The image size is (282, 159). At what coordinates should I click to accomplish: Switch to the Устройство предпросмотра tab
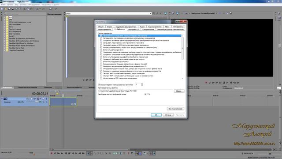126,26
